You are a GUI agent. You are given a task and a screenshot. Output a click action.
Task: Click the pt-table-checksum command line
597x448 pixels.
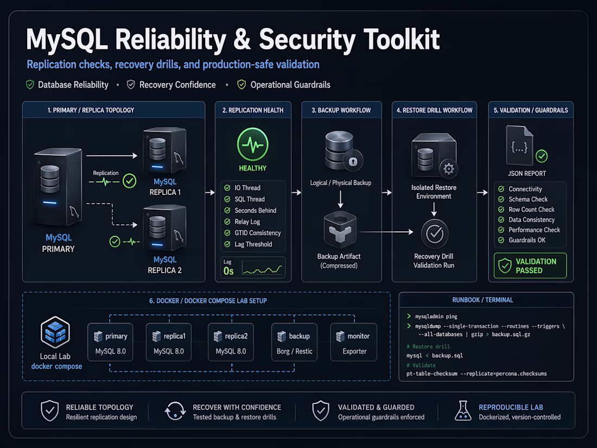(477, 374)
